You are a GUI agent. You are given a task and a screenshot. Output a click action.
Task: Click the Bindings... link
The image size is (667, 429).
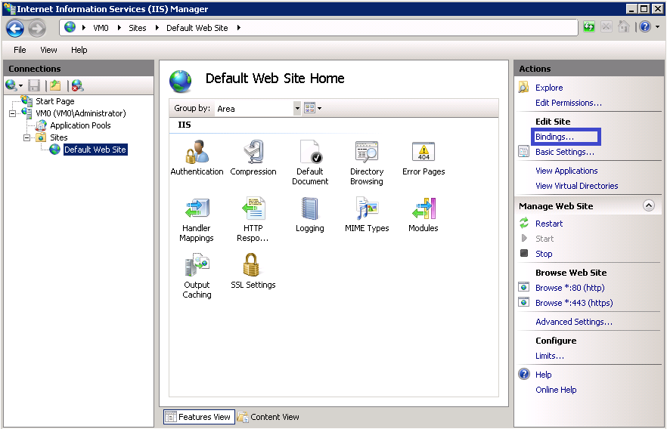click(555, 137)
